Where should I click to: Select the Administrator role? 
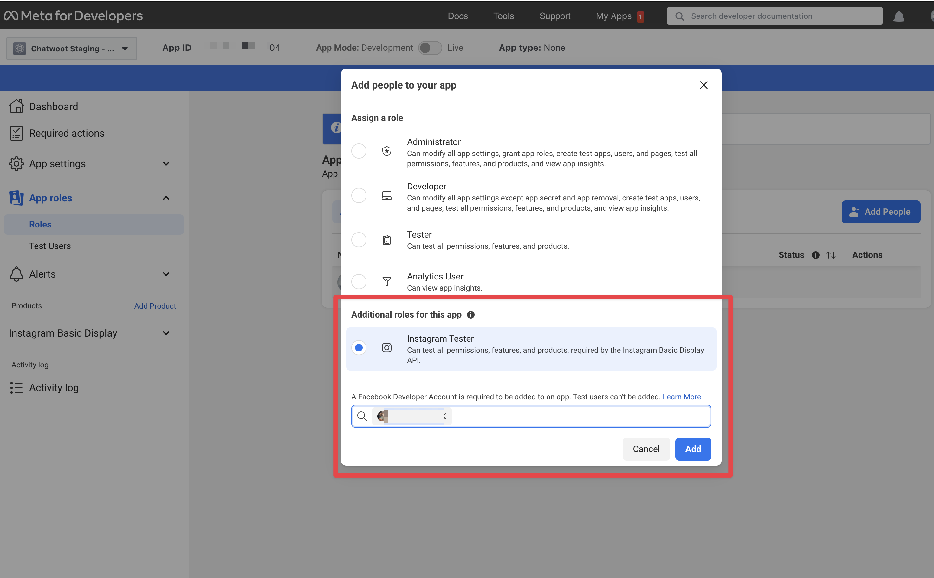click(359, 152)
